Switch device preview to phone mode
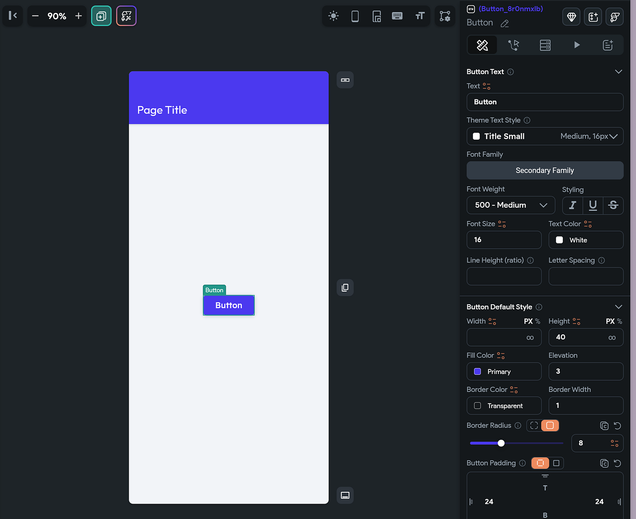The image size is (636, 519). click(355, 16)
